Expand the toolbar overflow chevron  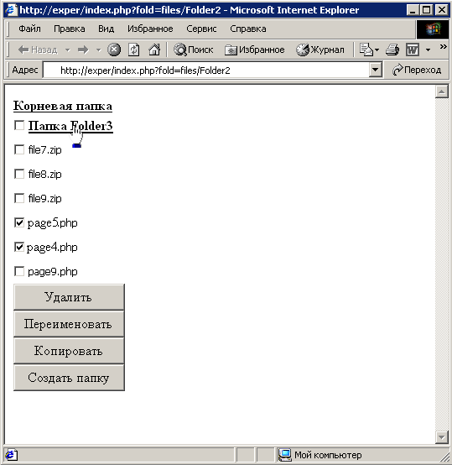pyautogui.click(x=443, y=47)
